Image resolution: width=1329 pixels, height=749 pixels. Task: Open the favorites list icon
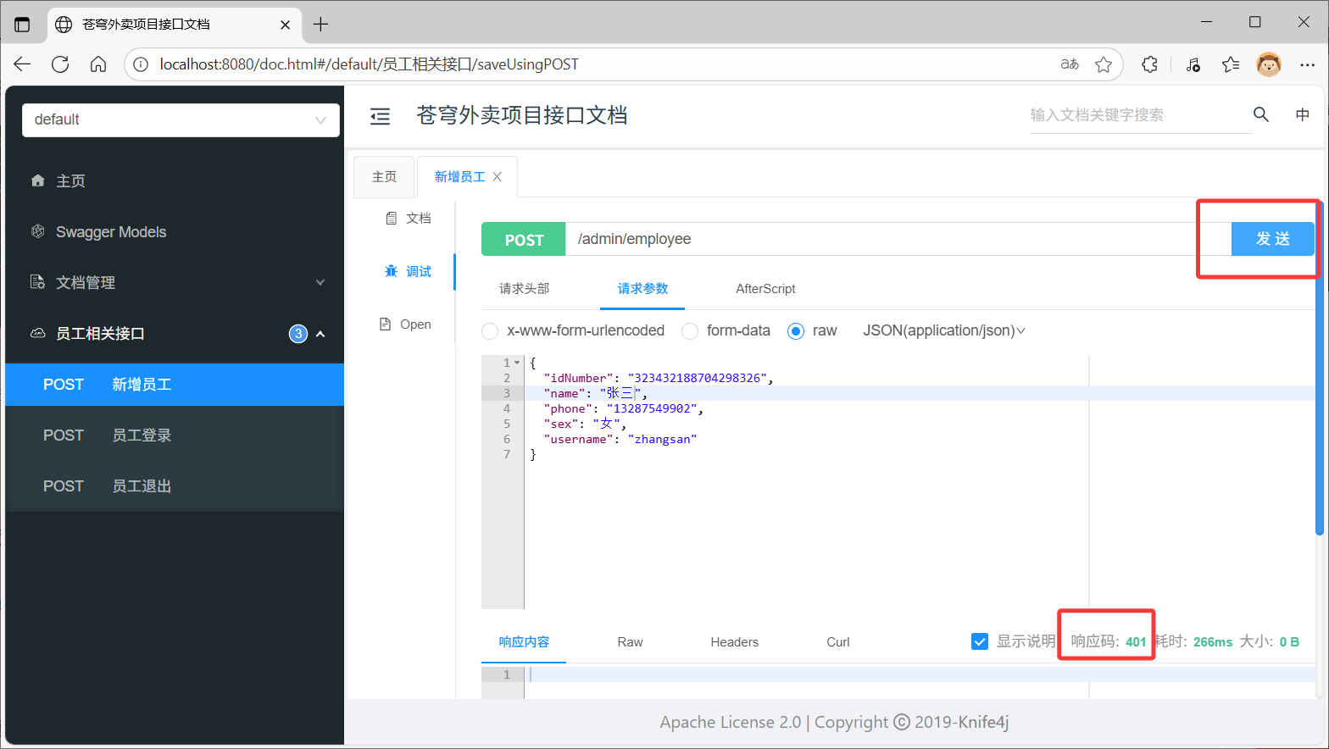coord(1231,64)
